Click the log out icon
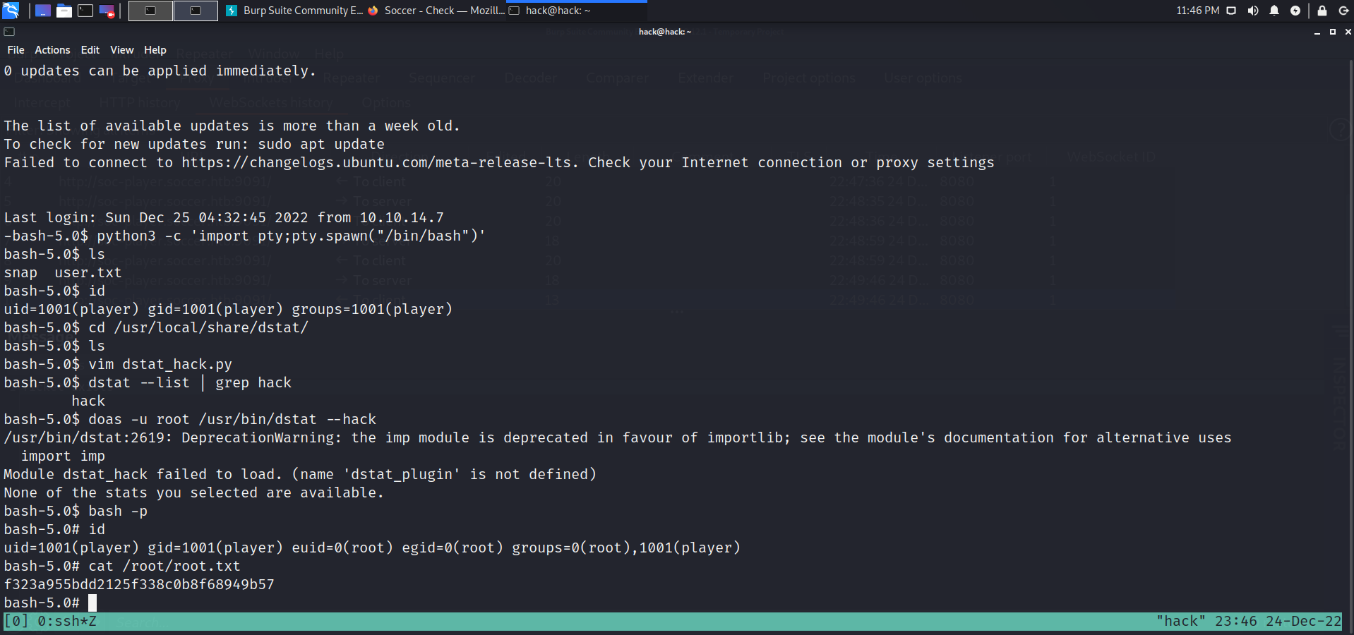 pyautogui.click(x=1343, y=11)
